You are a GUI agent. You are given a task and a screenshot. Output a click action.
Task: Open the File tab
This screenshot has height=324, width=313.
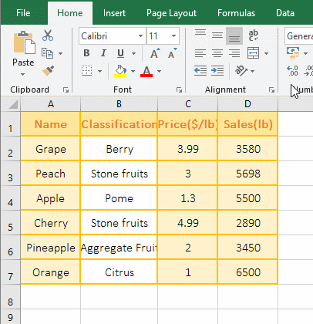(x=23, y=13)
